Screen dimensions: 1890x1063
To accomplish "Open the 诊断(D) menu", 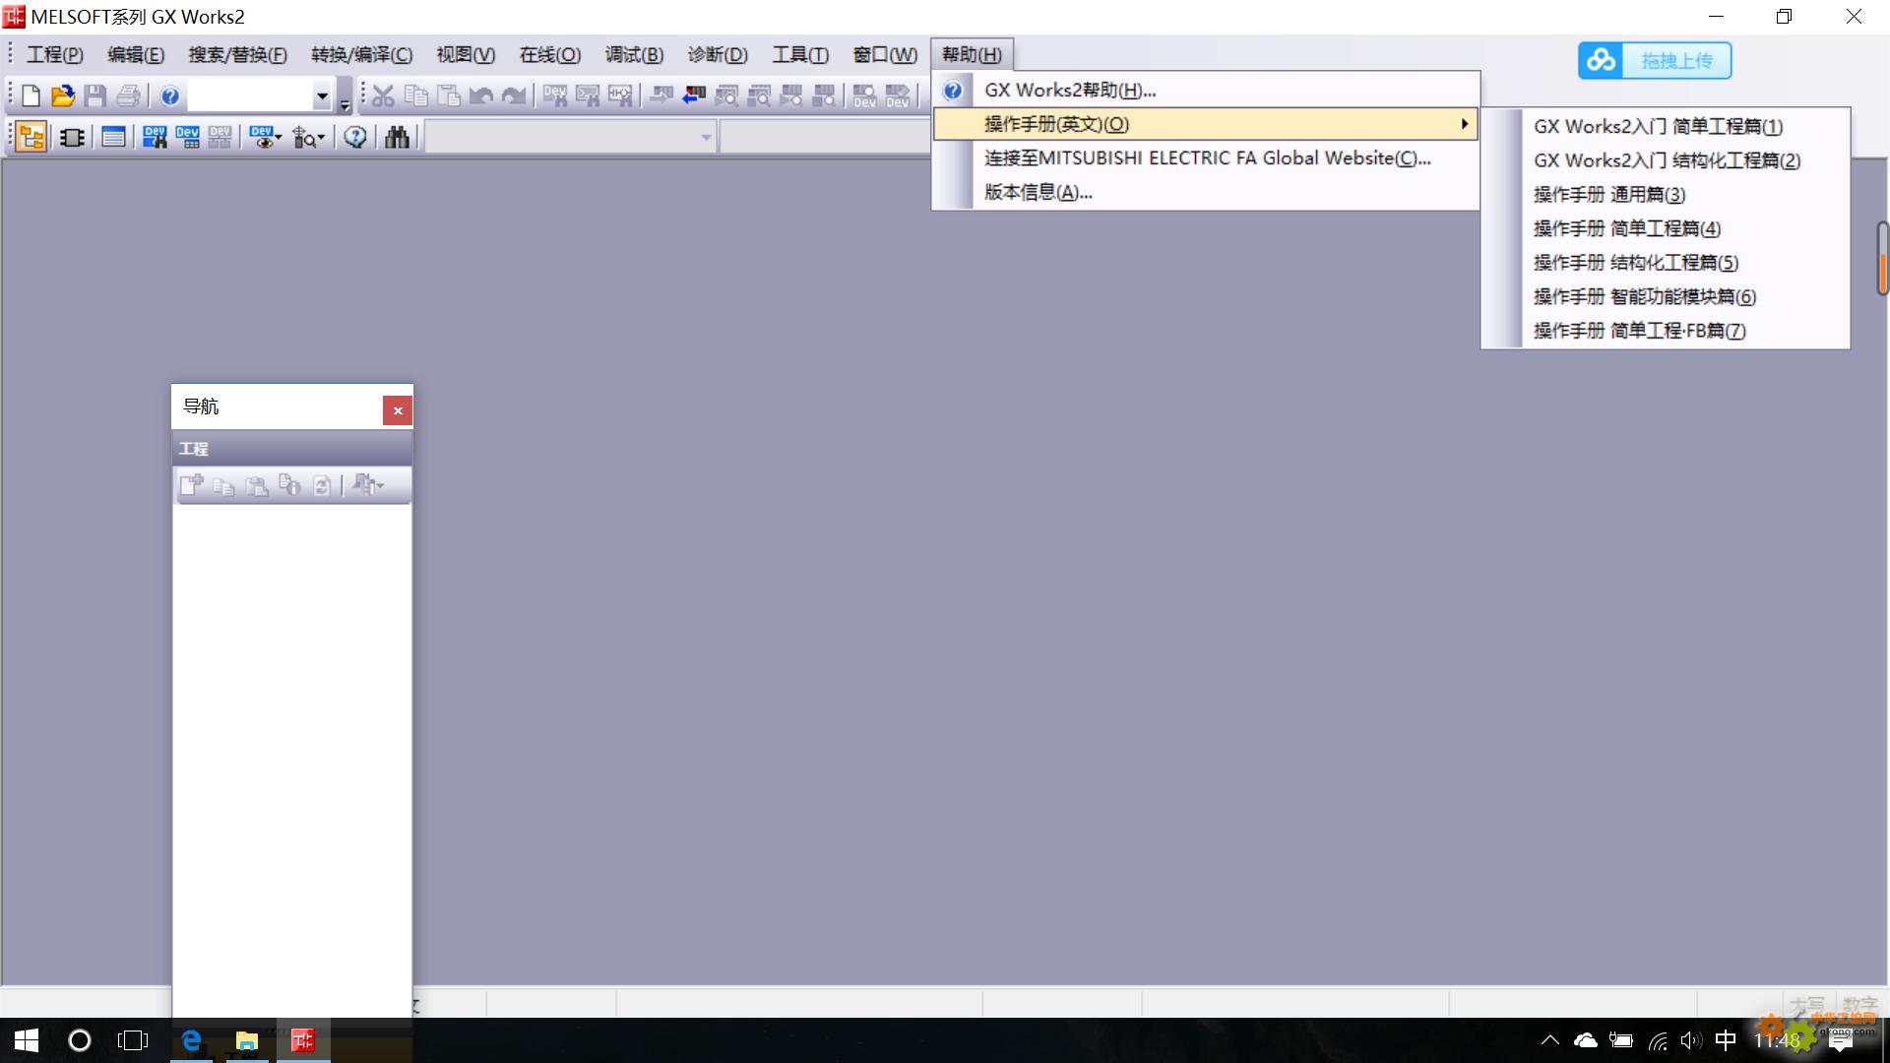I will coord(718,55).
